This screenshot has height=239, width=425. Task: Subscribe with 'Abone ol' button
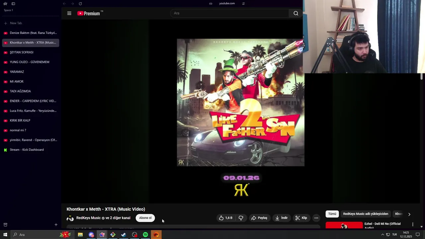pyautogui.click(x=145, y=218)
